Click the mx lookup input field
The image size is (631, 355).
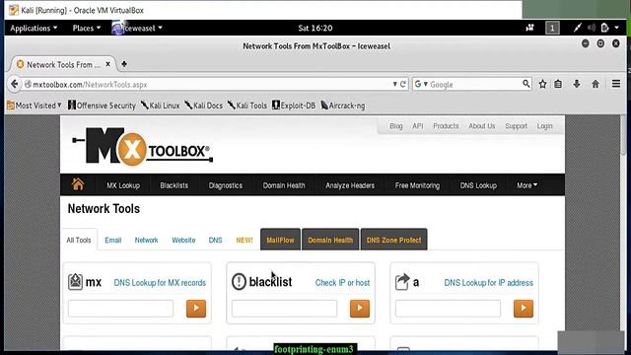120,309
